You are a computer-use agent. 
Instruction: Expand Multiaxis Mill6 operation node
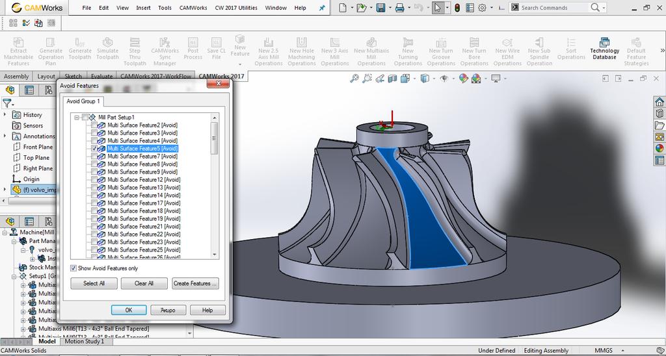click(x=23, y=329)
